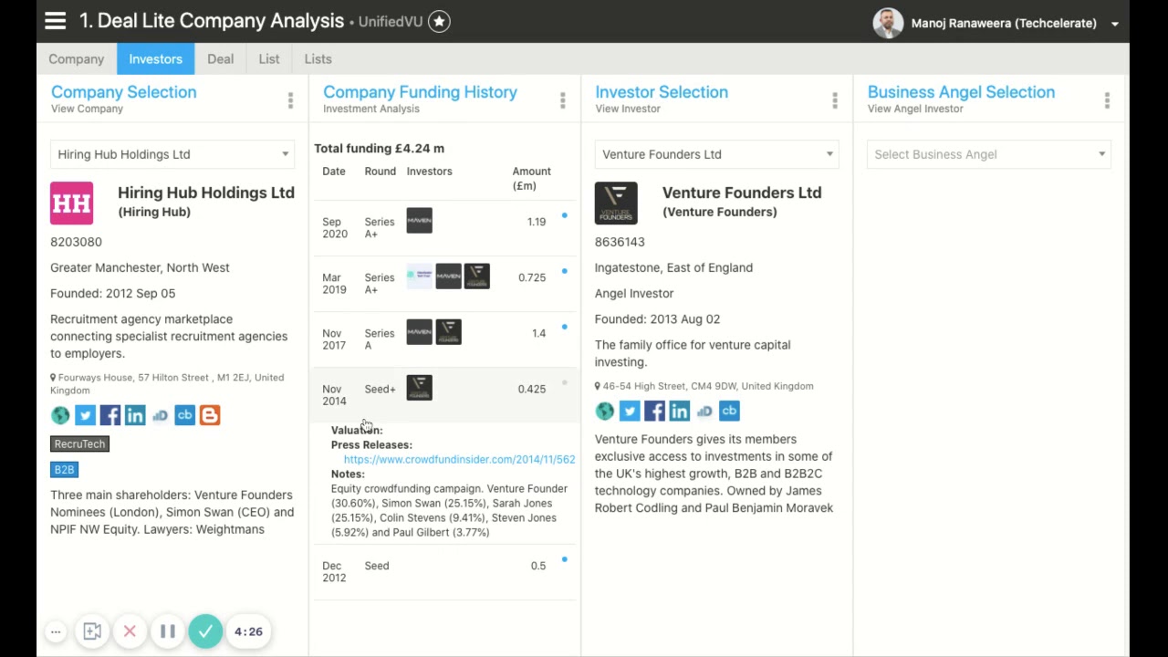Click Hiring Hub's LinkedIn icon
Image resolution: width=1168 pixels, height=657 pixels.
pyautogui.click(x=135, y=415)
